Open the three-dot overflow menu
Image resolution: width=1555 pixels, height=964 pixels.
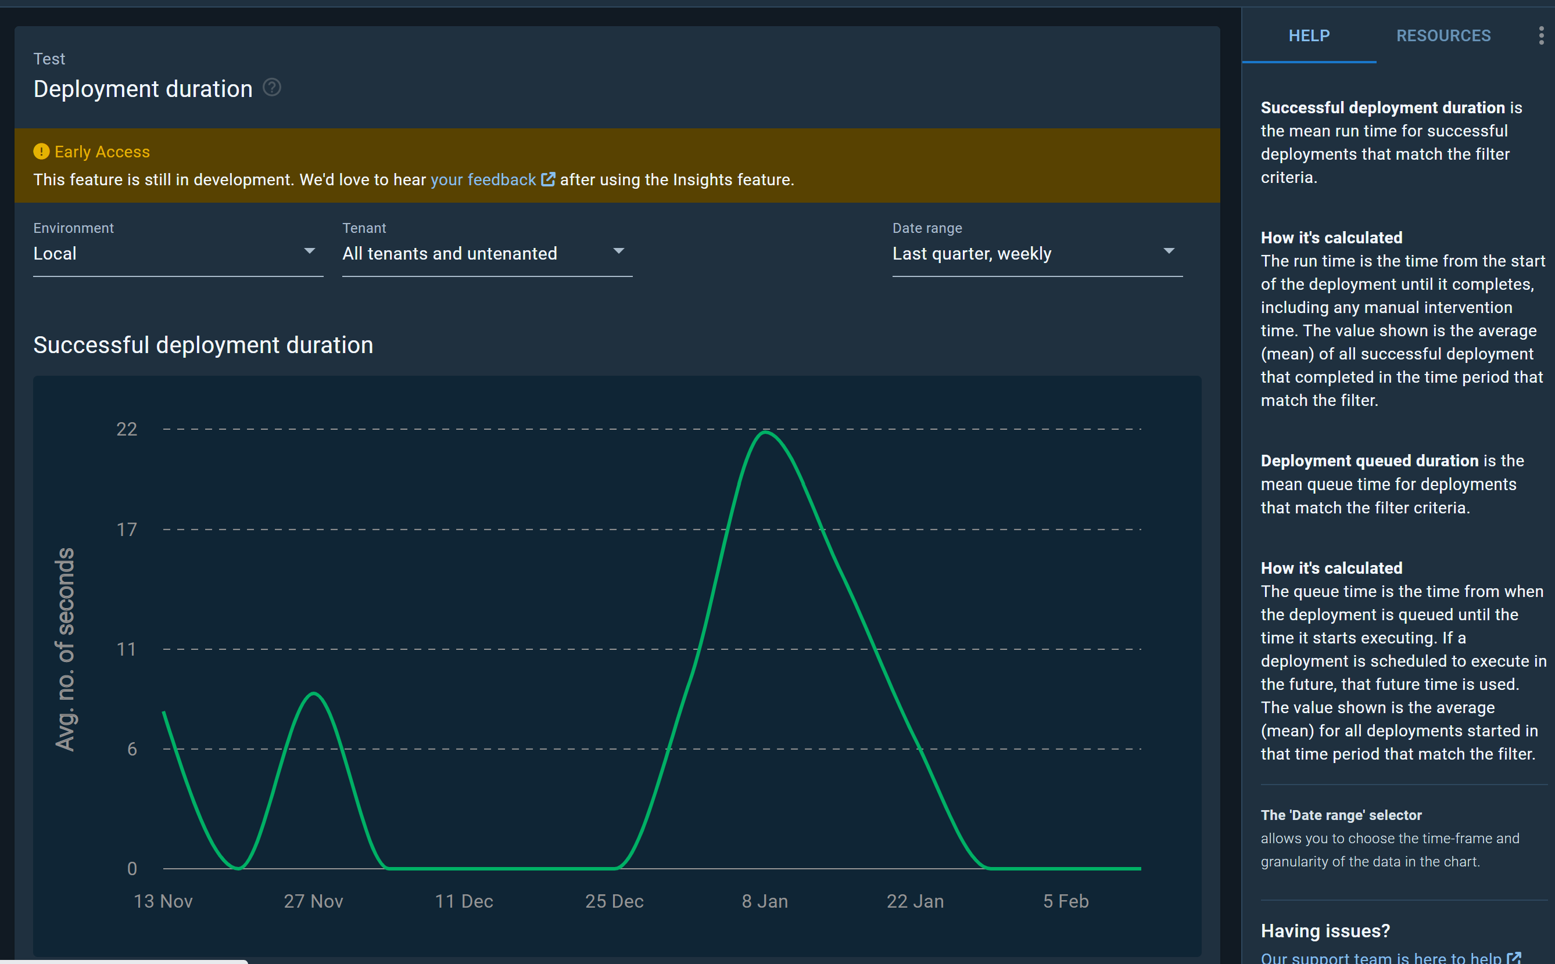tap(1542, 35)
